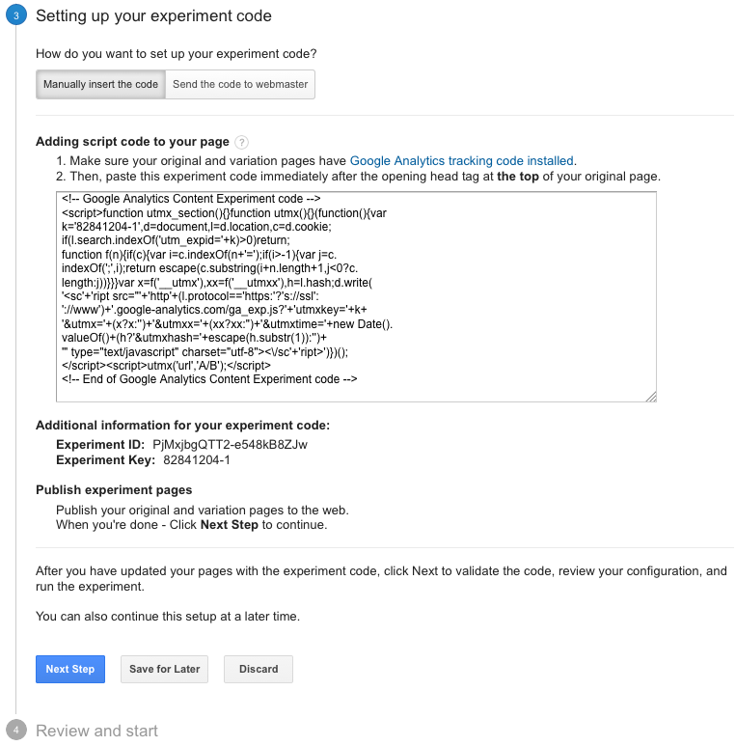Expand the Review and start step
The image size is (736, 746).
(x=96, y=731)
